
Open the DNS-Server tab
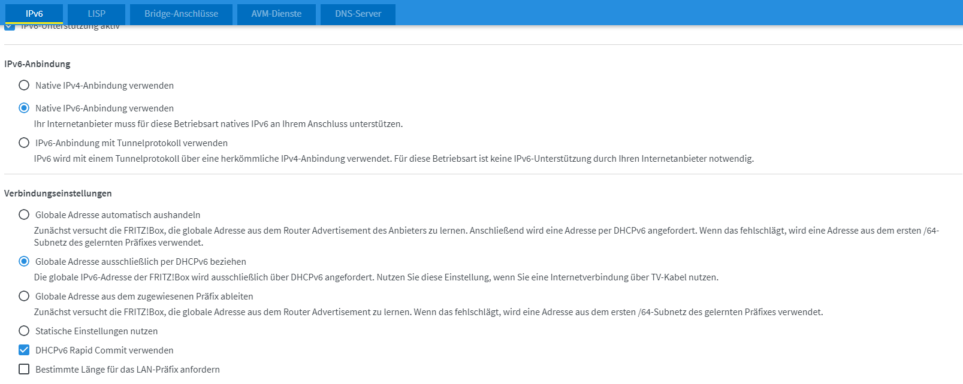[x=358, y=14]
